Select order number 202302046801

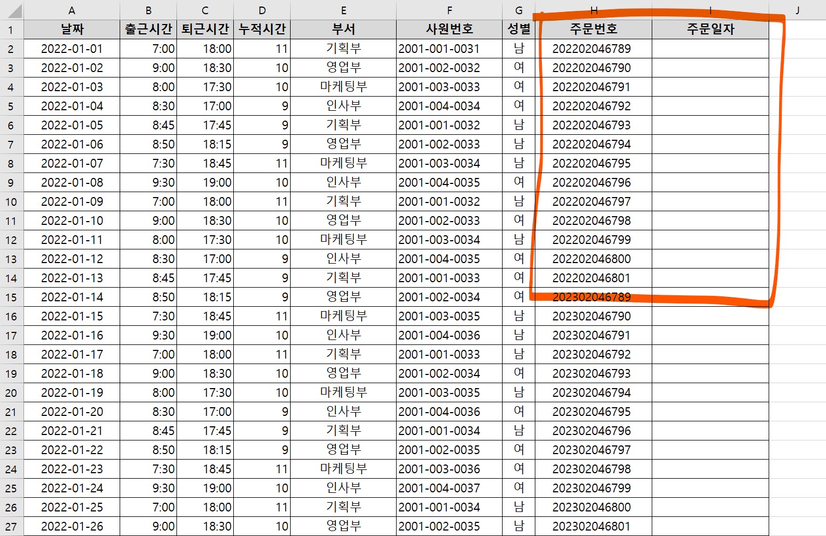click(x=594, y=527)
